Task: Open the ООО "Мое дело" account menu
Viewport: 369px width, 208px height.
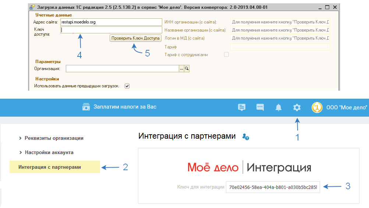Action: click(x=347, y=107)
